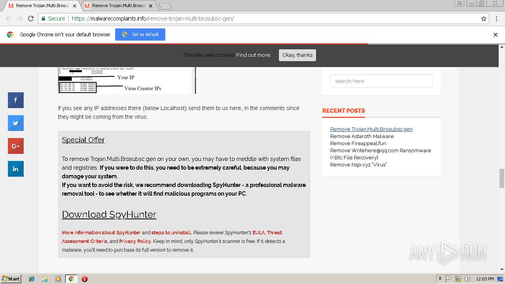The width and height of the screenshot is (505, 284).
Task: Open Action Center flag icon
Action: tap(449, 279)
